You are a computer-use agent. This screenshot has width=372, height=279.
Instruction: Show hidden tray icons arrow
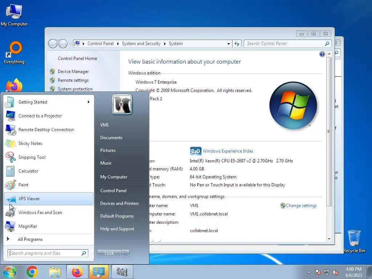[x=309, y=272]
